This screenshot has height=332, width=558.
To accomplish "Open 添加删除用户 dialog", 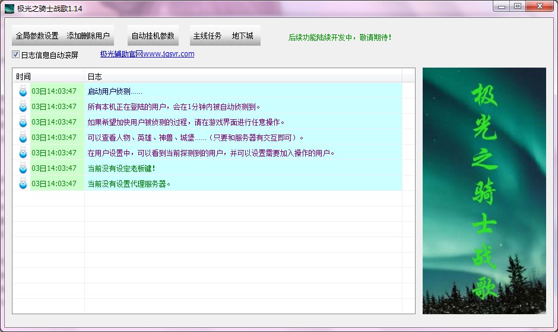I will point(88,36).
